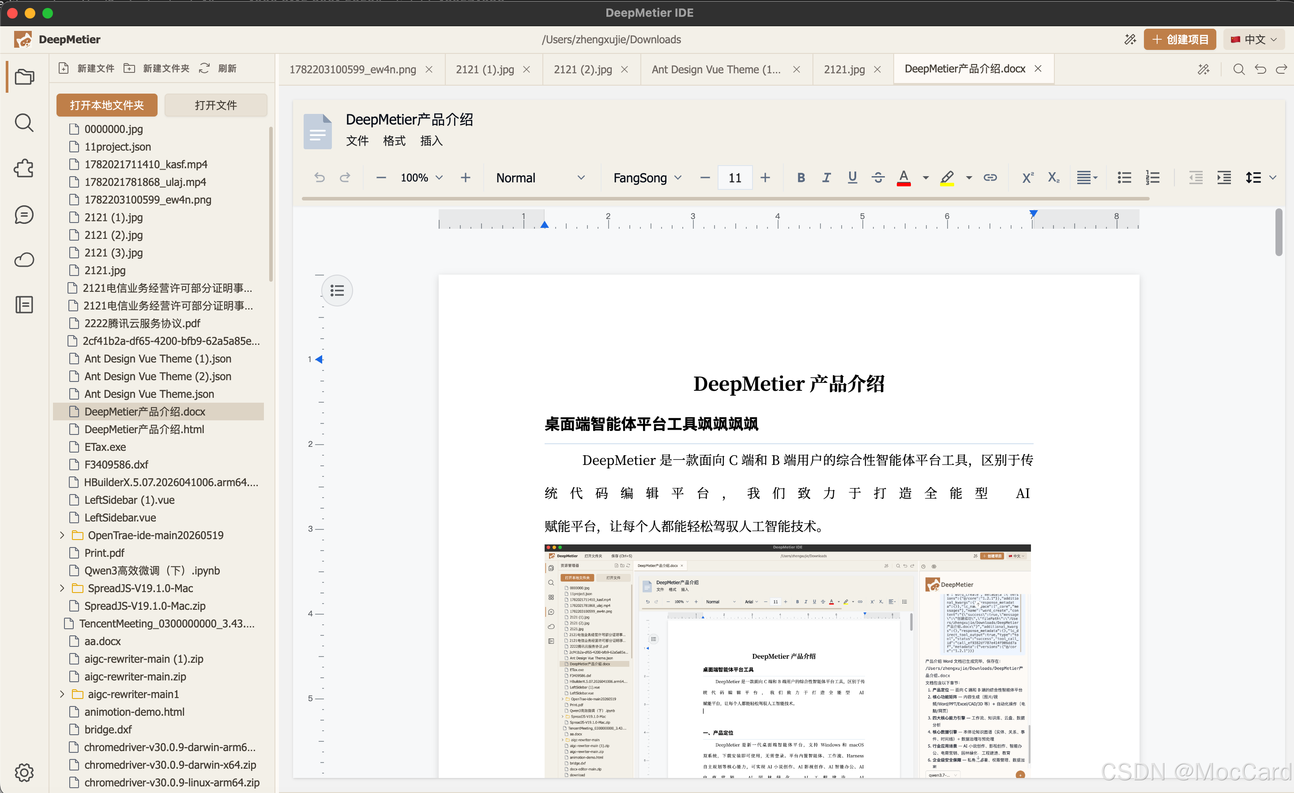Insert a hyperlink using the link icon
This screenshot has height=793, width=1294.
click(990, 177)
